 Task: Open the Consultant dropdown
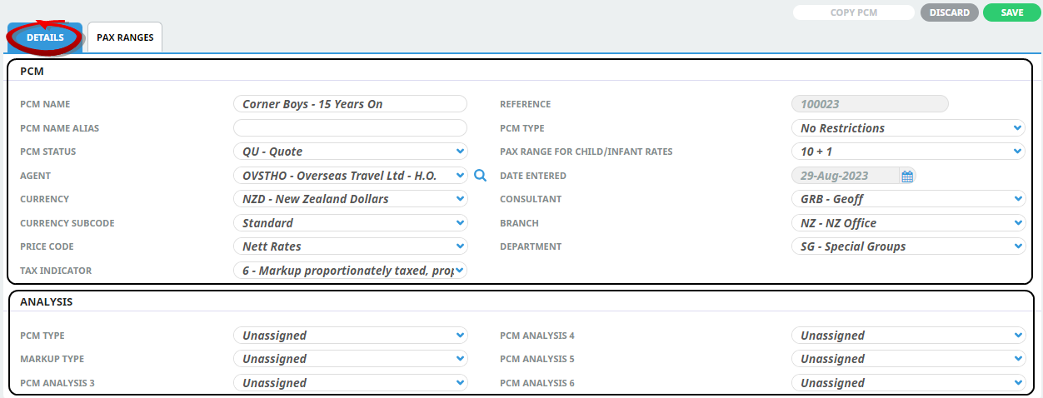coord(907,199)
